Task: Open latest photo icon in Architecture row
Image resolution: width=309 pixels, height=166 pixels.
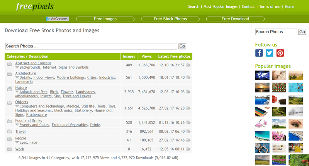Action: coord(188,77)
